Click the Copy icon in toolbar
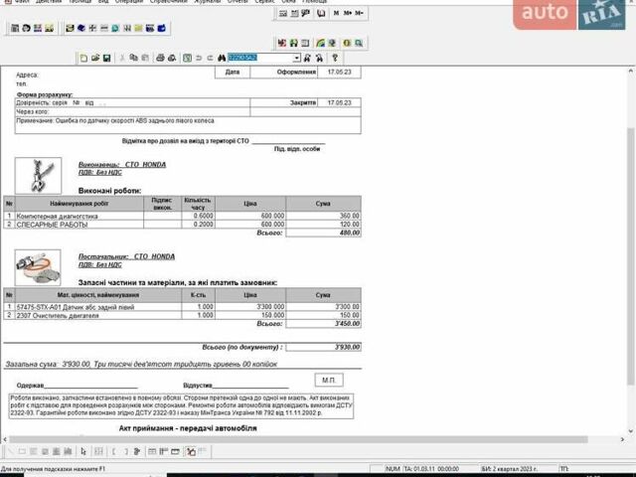This screenshot has height=477, width=636. [133, 59]
